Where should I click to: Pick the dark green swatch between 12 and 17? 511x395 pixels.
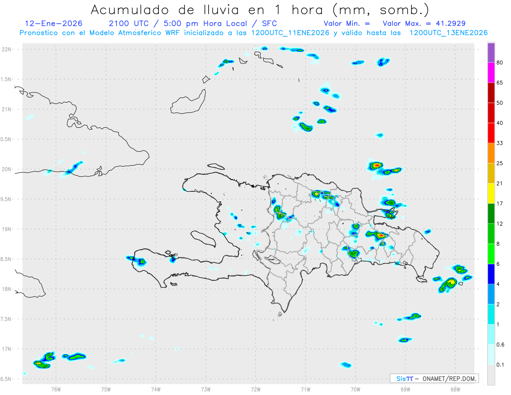[x=491, y=213]
